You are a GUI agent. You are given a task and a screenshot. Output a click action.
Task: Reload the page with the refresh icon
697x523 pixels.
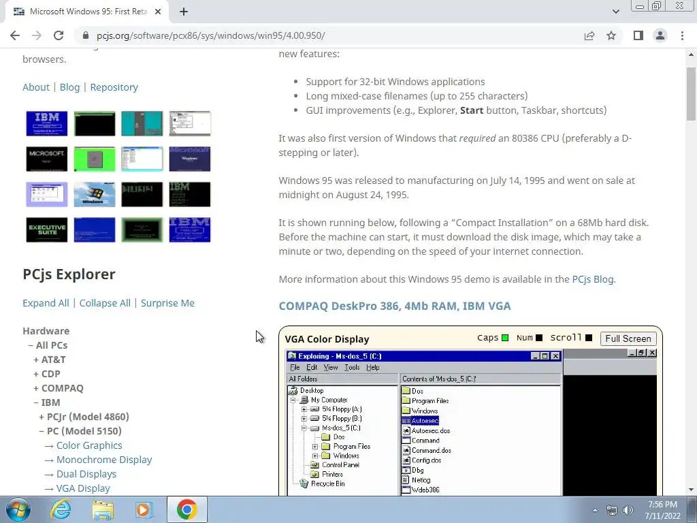59,35
